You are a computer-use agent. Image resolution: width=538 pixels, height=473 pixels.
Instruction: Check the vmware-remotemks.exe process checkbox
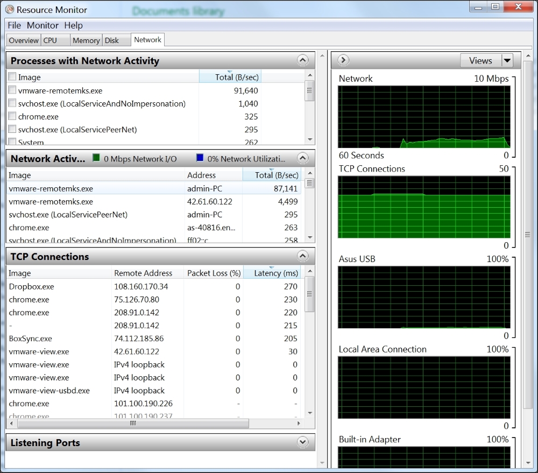click(x=12, y=90)
